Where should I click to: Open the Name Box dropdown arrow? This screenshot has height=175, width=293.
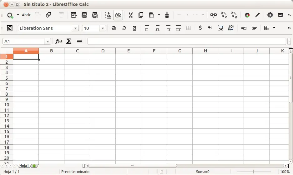click(x=48, y=41)
